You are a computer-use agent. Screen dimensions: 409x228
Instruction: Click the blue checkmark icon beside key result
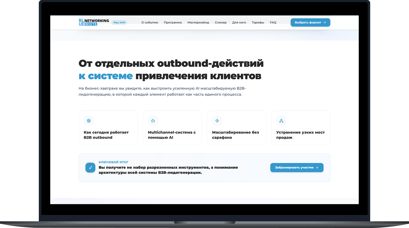90,168
